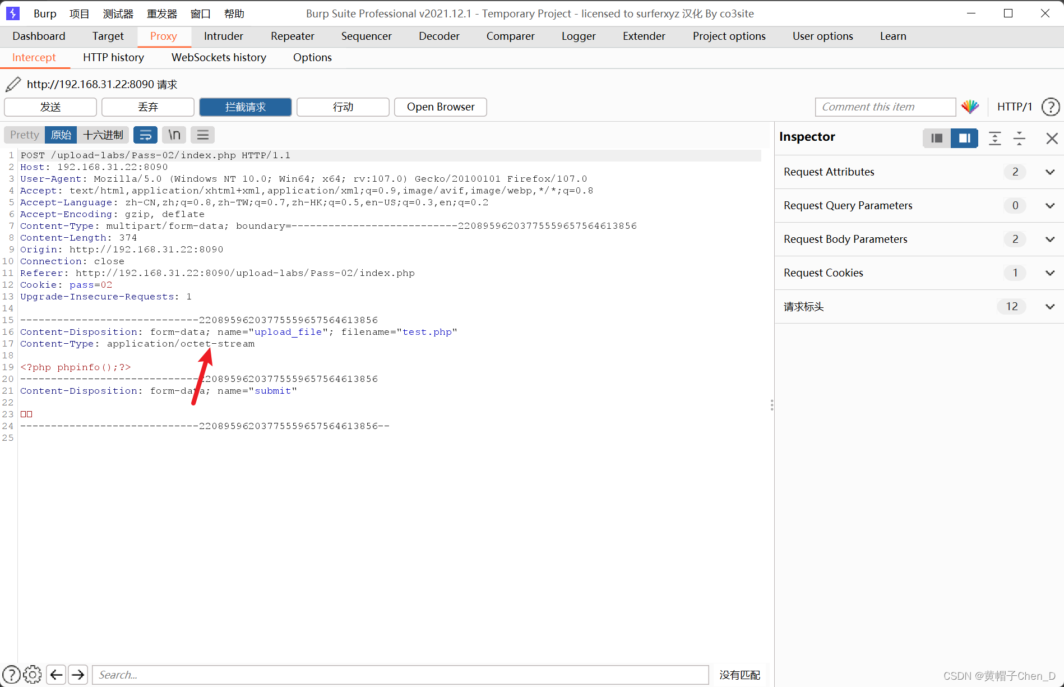The width and height of the screenshot is (1064, 687).
Task: Open the Project options tab
Action: coord(729,36)
